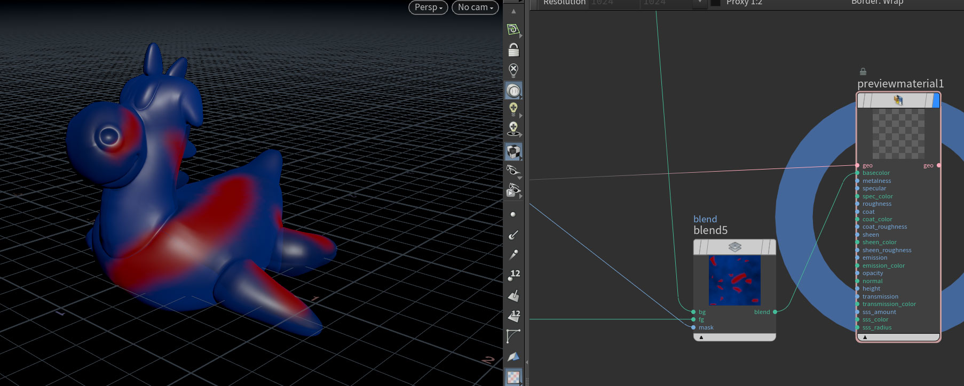Click the up arrow above the display toolbar

click(513, 11)
